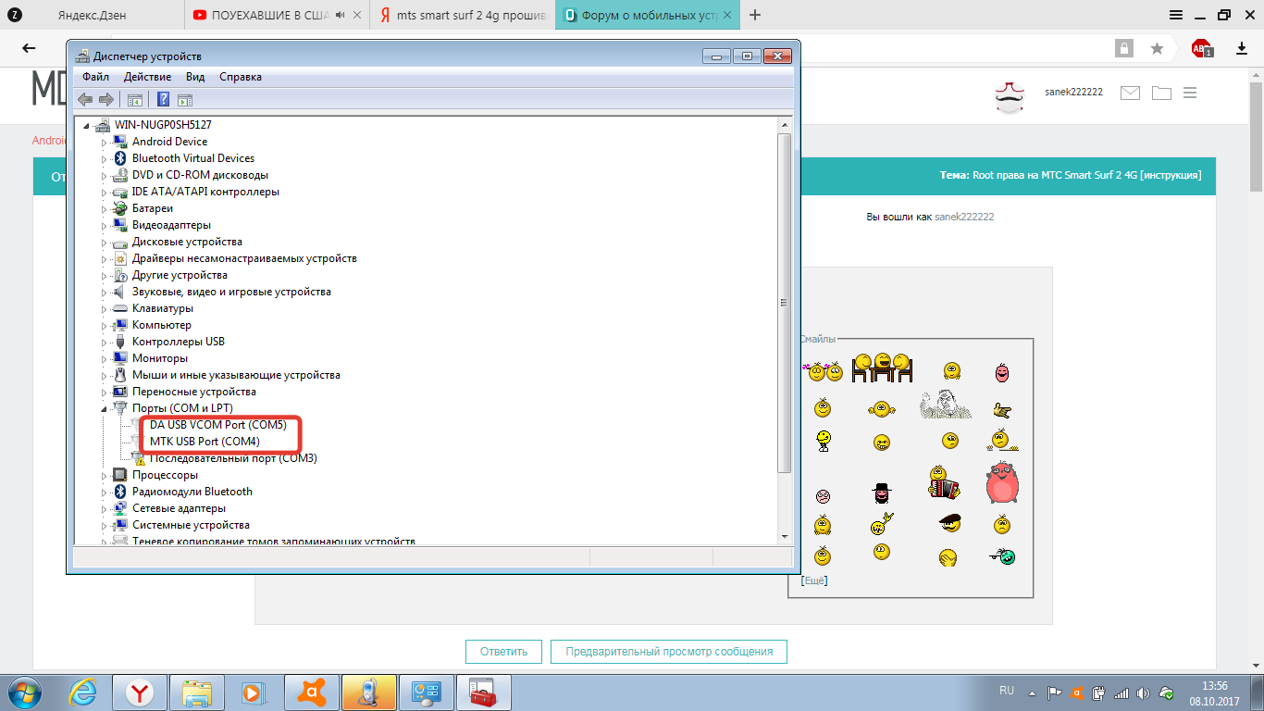Click the Device Manager help toolbar icon
The height and width of the screenshot is (711, 1264).
163,100
